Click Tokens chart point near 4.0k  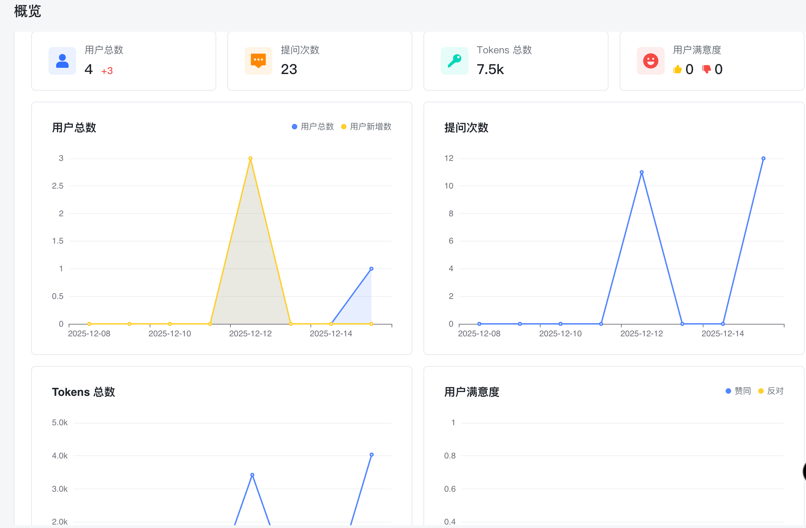click(371, 455)
